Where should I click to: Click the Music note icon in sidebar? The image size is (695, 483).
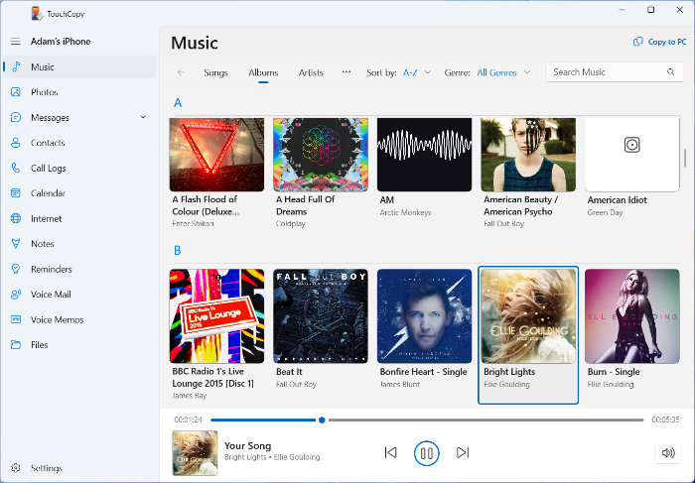click(x=16, y=66)
